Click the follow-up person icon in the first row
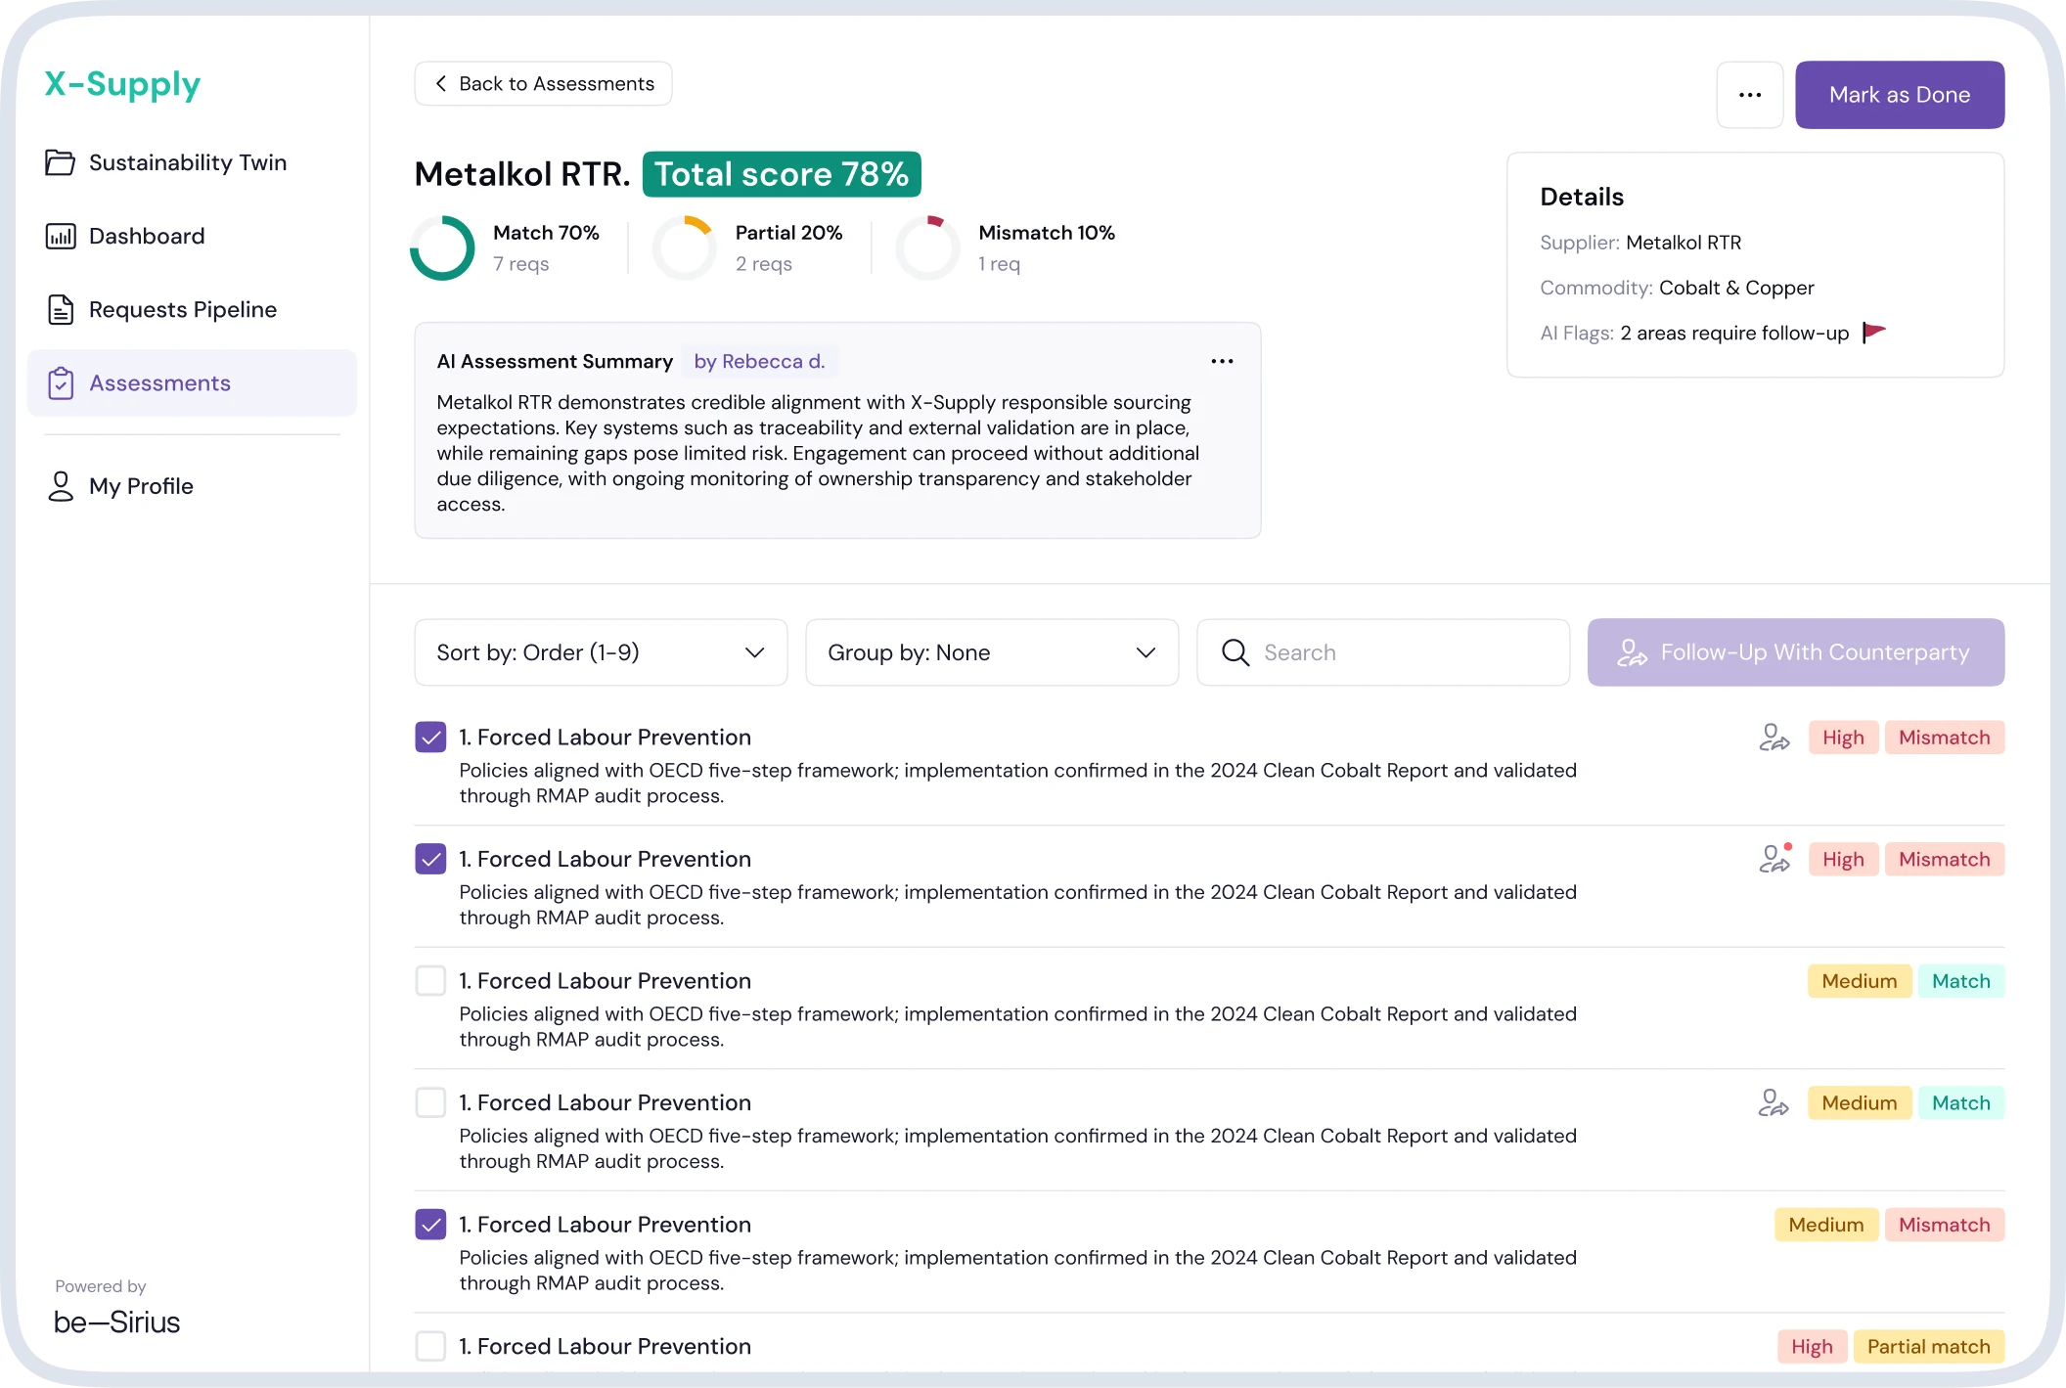 pos(1774,738)
